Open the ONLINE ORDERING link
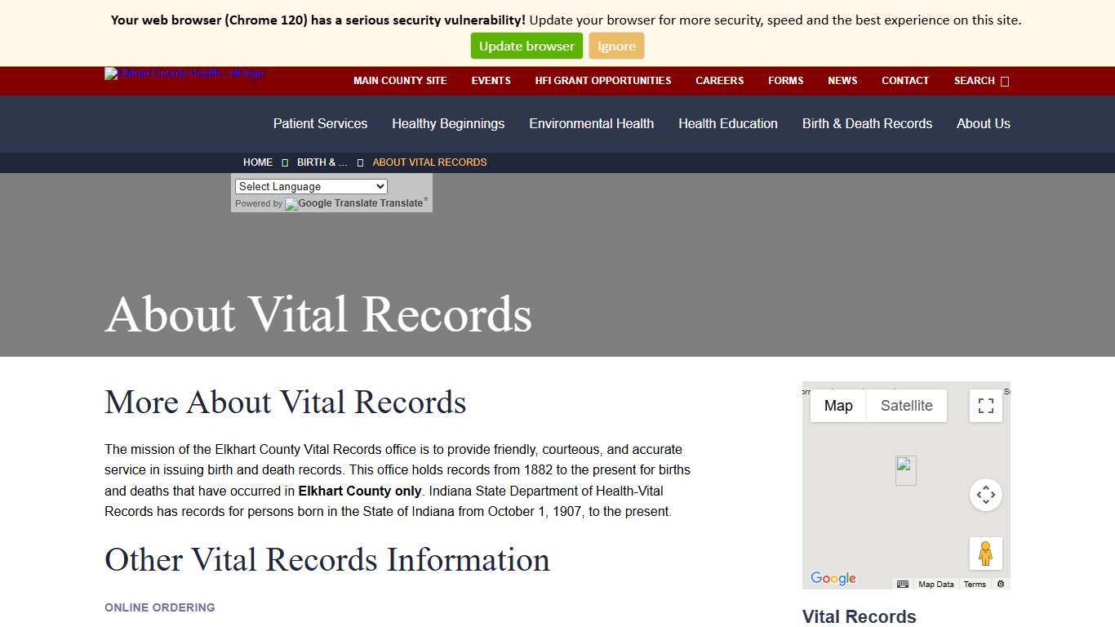 (159, 607)
